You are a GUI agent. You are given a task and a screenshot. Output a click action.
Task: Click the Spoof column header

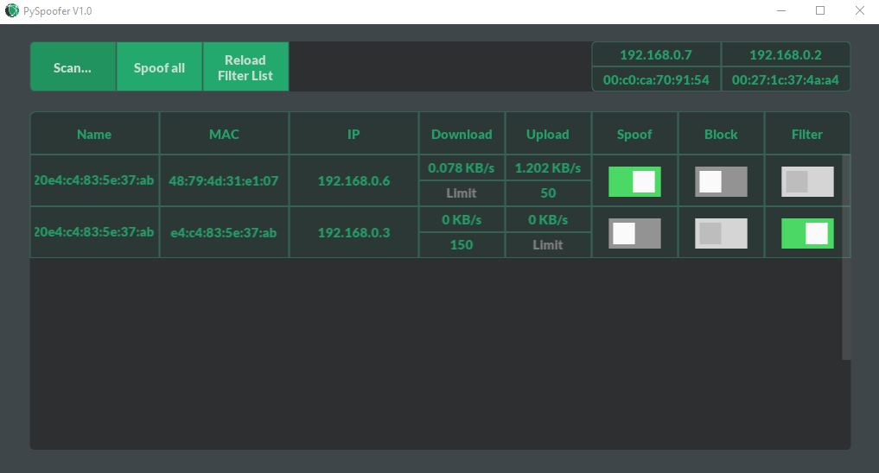634,134
